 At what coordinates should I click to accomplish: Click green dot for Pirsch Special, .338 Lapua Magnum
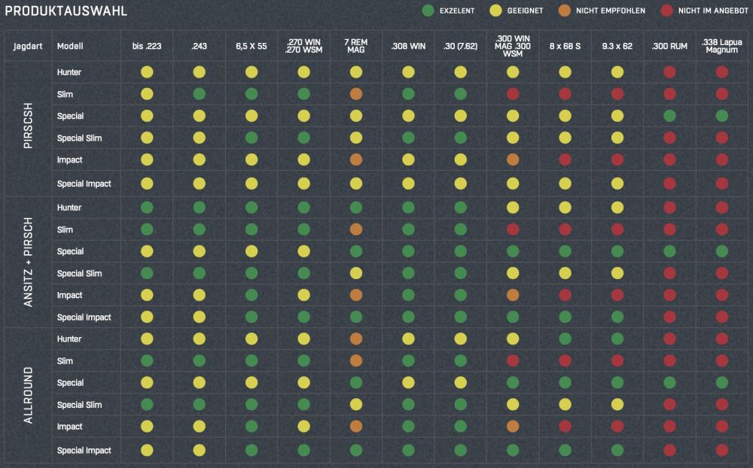tap(722, 116)
